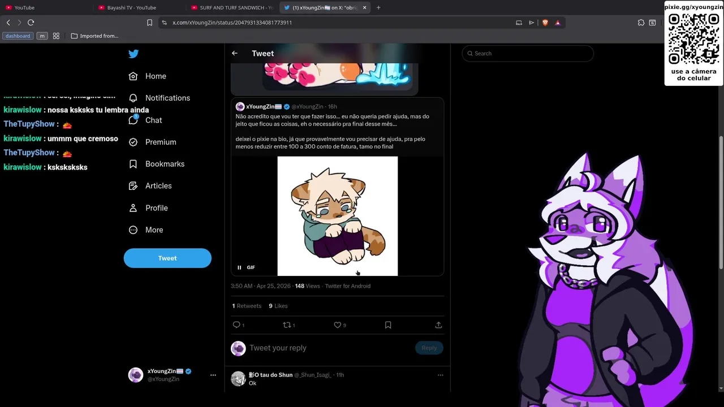Viewport: 724px width, 407px height.
Task: Click the share tweet icon
Action: [438, 325]
